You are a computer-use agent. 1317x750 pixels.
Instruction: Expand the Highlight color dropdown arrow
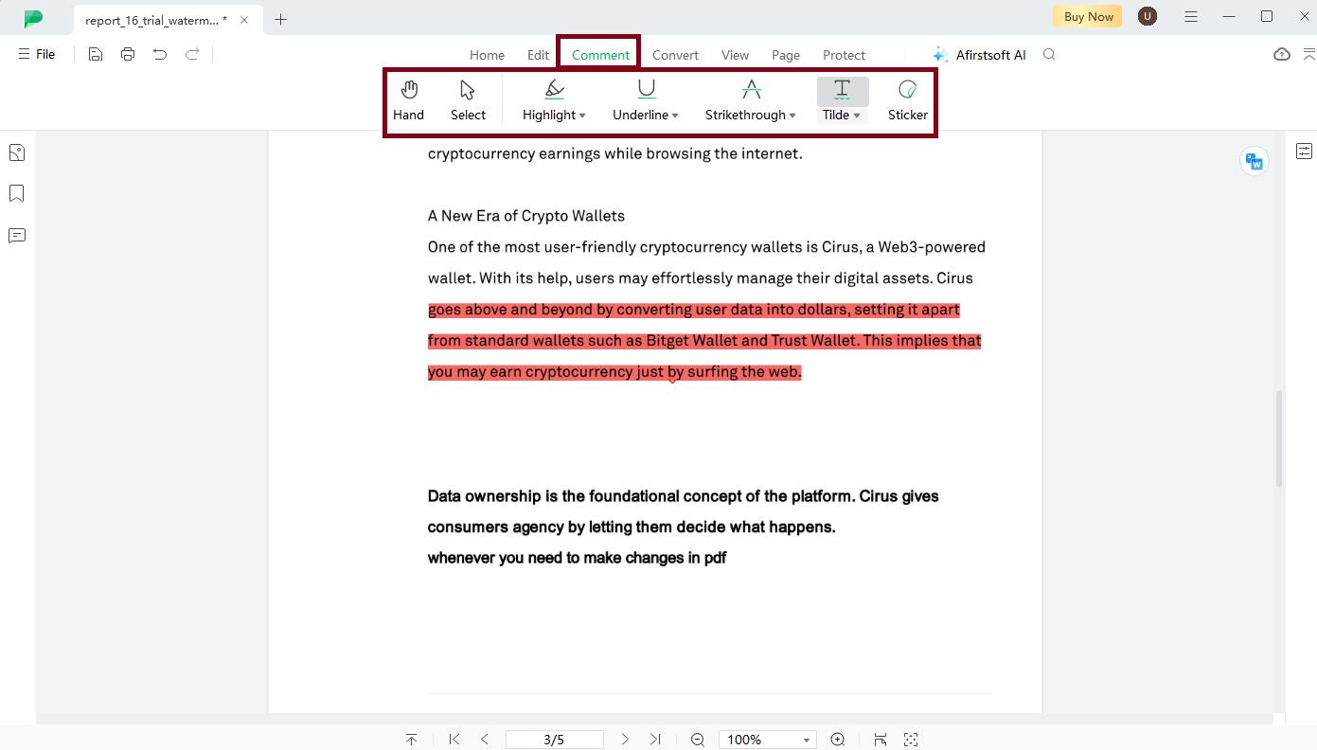point(582,116)
